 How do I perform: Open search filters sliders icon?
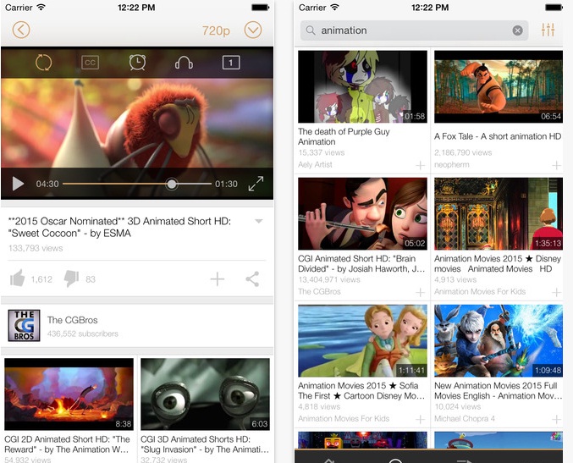coord(548,30)
